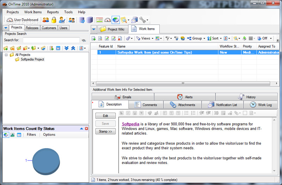Collapse the All Projects tree node
The height and width of the screenshot is (185, 282).
6,55
